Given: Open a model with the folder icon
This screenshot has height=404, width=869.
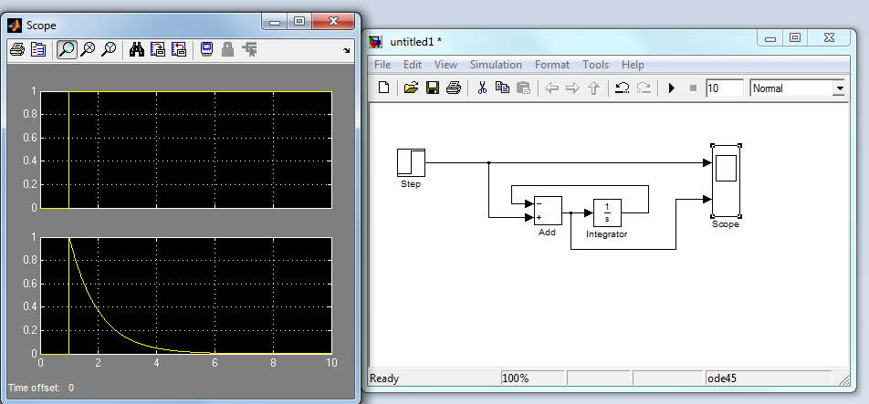Looking at the screenshot, I should [412, 88].
